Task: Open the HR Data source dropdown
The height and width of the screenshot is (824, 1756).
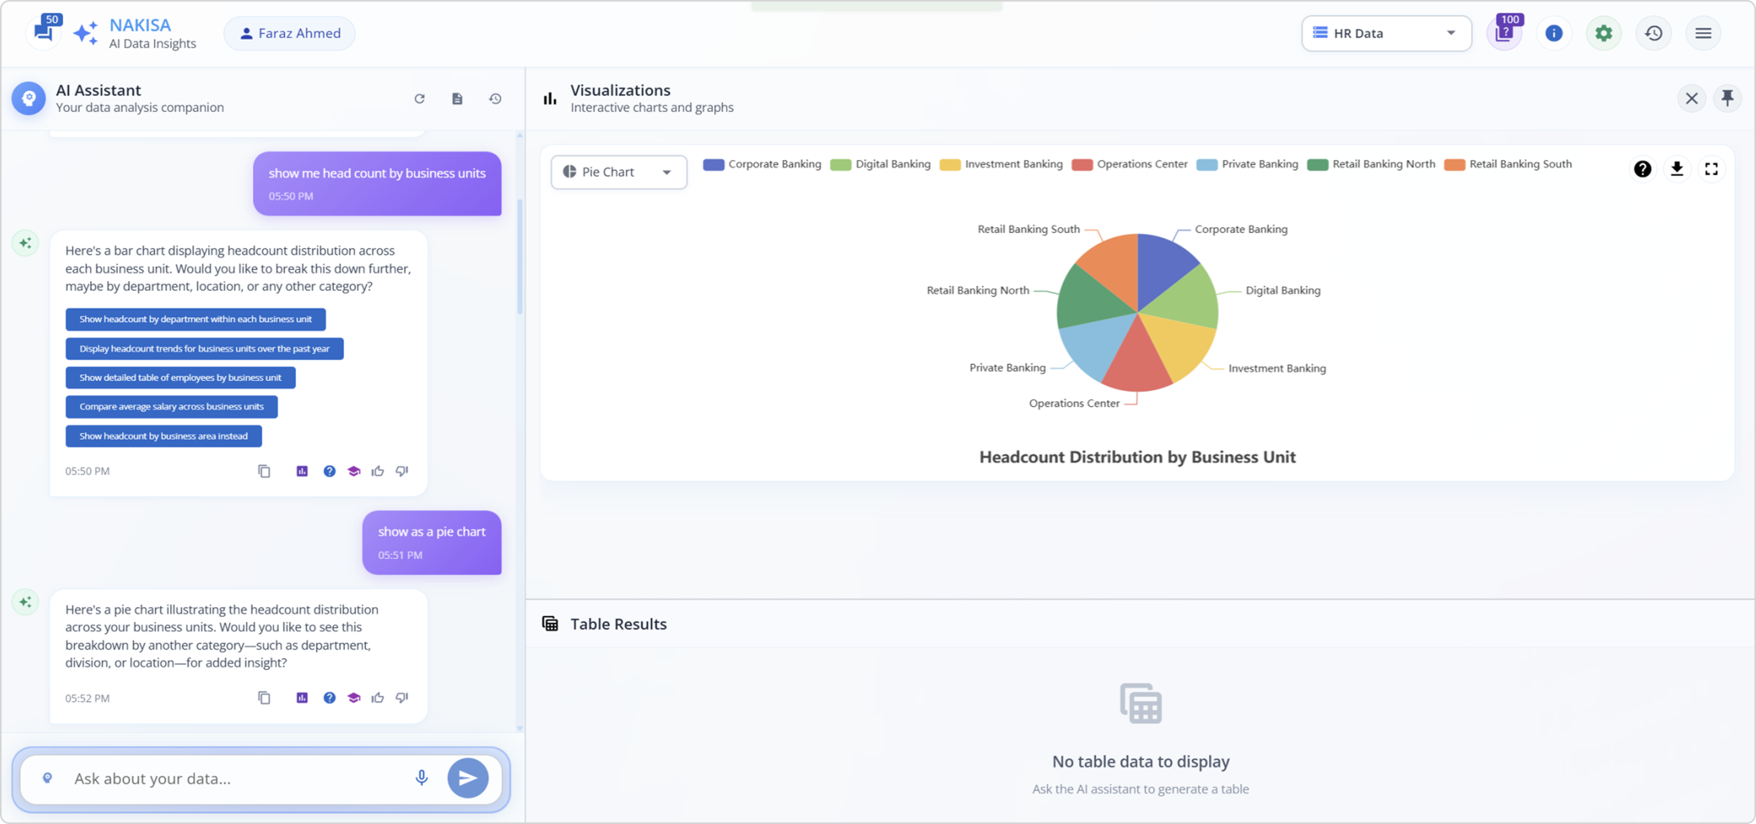Action: pyautogui.click(x=1386, y=33)
